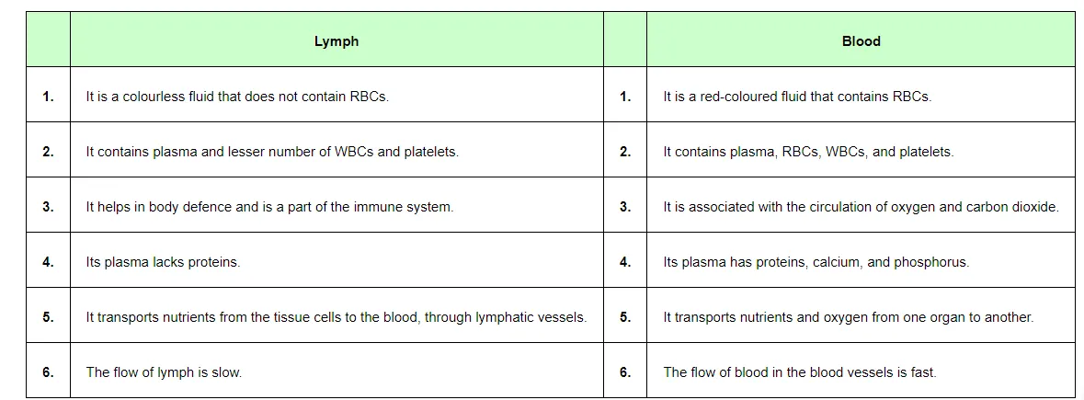Click 'The flow of lymph is slow' cell
Viewport: 1084px width, 400px height.
[x=164, y=372]
